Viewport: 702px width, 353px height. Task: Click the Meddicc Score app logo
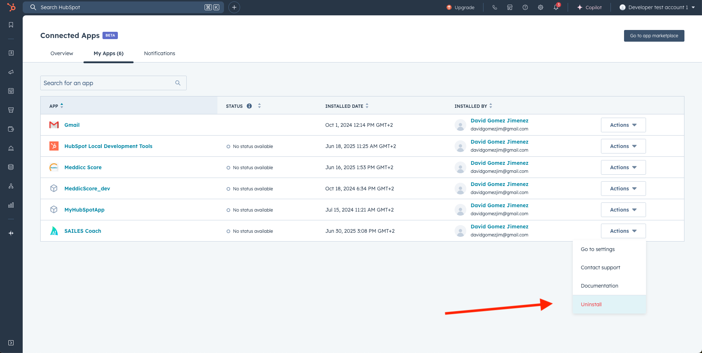tap(54, 167)
